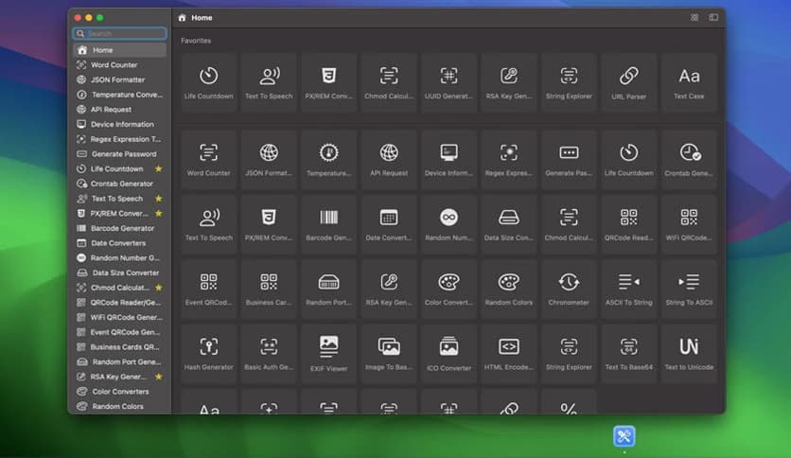The height and width of the screenshot is (458, 791).
Task: Open URL Parser in Favorites row
Action: (x=628, y=82)
